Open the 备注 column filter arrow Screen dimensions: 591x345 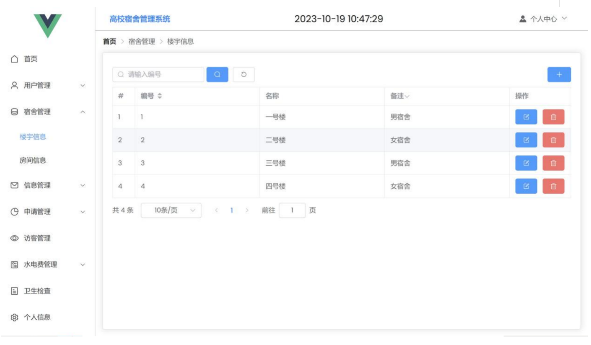(x=407, y=96)
